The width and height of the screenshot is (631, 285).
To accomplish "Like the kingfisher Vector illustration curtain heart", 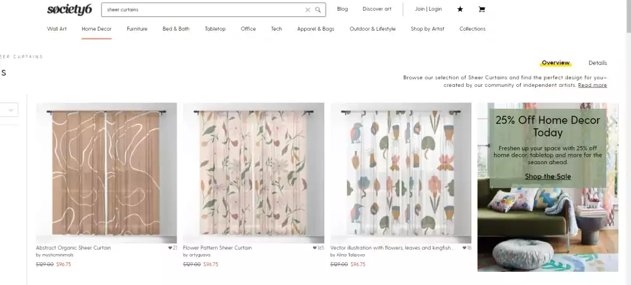I will click(464, 248).
